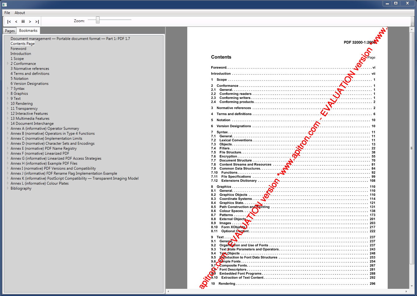Click the next page arrow icon
Image resolution: width=417 pixels, height=296 pixels.
click(x=30, y=21)
